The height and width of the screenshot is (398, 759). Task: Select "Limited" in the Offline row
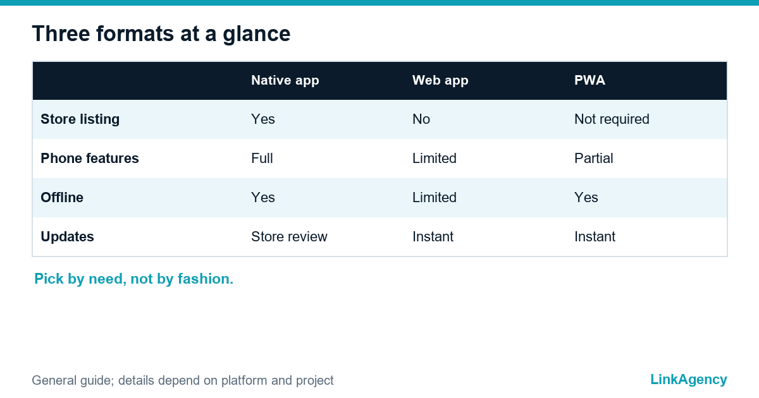click(435, 197)
